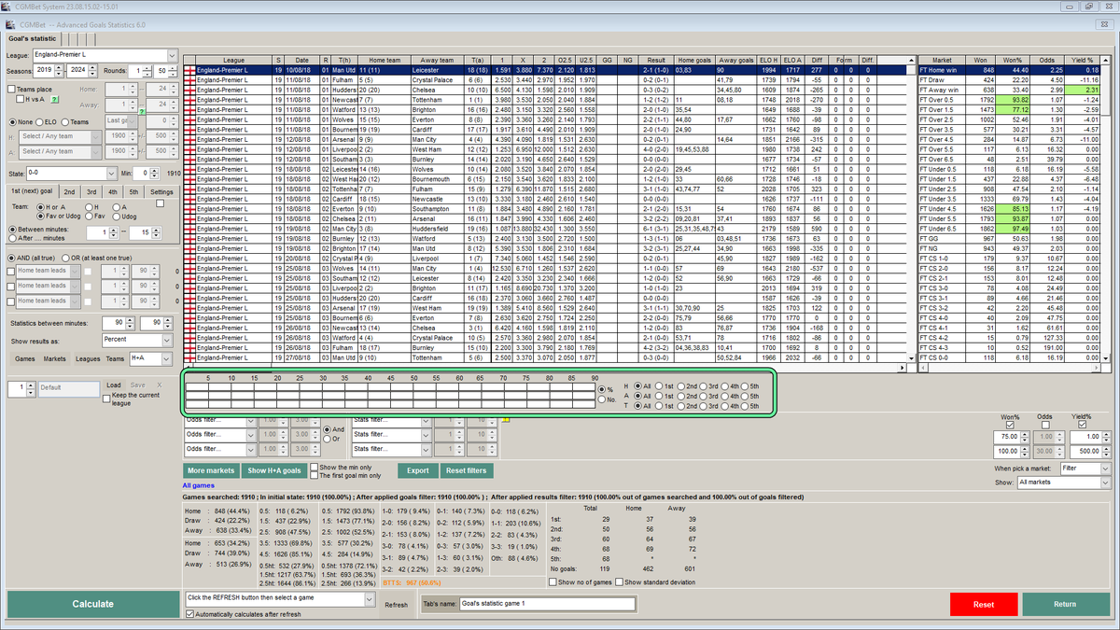Click the X icon next to Save preset
Image resolution: width=1120 pixels, height=630 pixels.
click(x=160, y=385)
